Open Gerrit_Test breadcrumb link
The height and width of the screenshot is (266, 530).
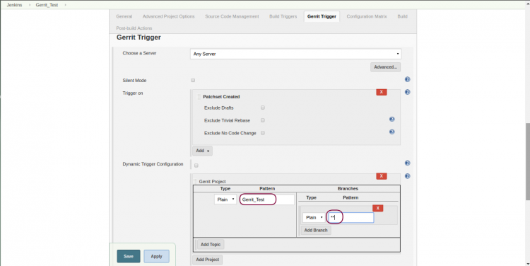pyautogui.click(x=47, y=5)
